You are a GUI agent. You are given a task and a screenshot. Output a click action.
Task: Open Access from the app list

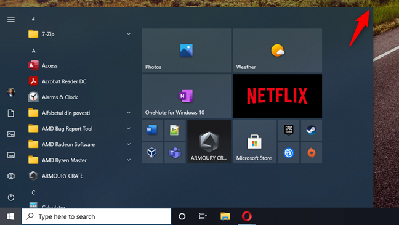point(80,65)
